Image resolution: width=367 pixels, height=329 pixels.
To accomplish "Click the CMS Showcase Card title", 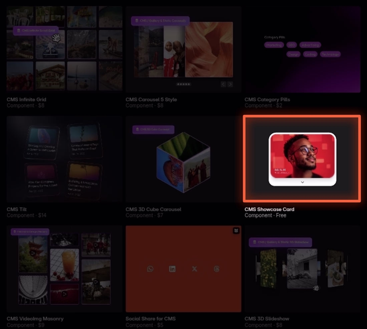I will click(x=269, y=209).
